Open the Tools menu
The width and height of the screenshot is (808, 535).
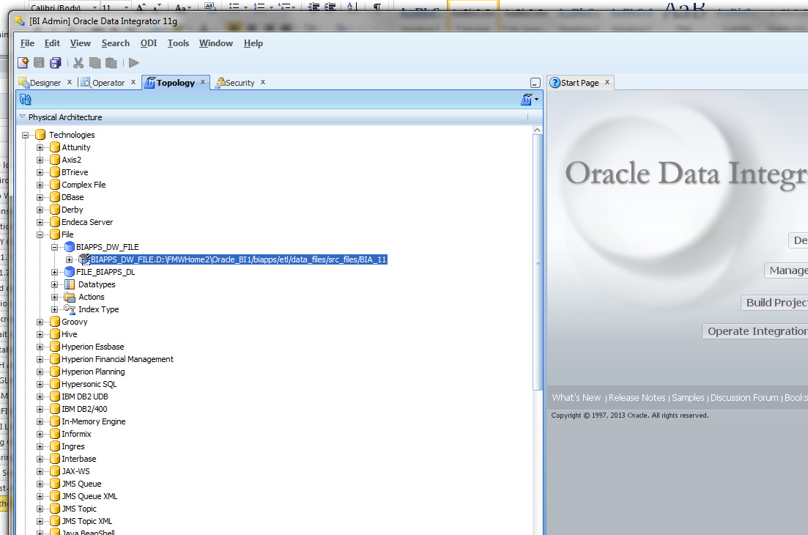178,43
